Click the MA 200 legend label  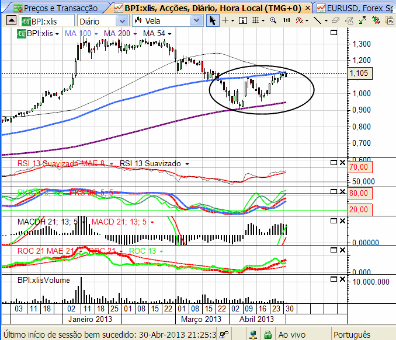(x=117, y=34)
